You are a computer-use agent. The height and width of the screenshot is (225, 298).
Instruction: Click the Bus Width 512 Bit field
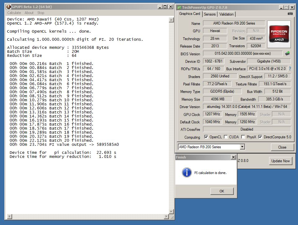278,91
